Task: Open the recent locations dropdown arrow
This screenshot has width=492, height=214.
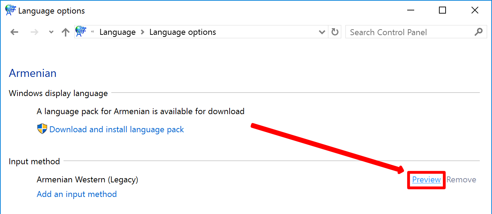Action: click(51, 32)
